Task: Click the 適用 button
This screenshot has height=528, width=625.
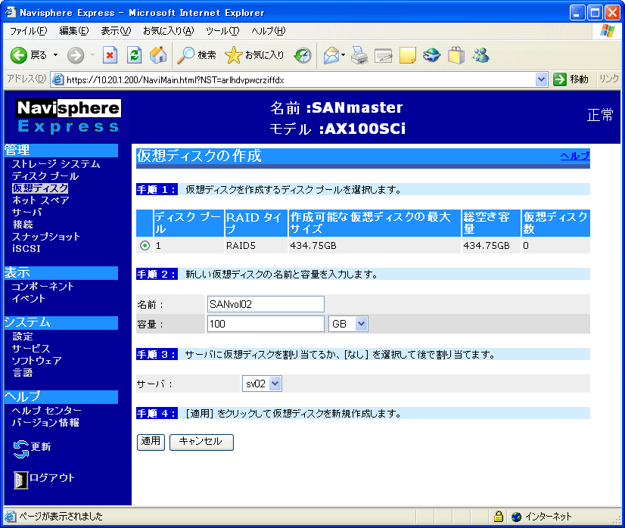Action: click(151, 442)
